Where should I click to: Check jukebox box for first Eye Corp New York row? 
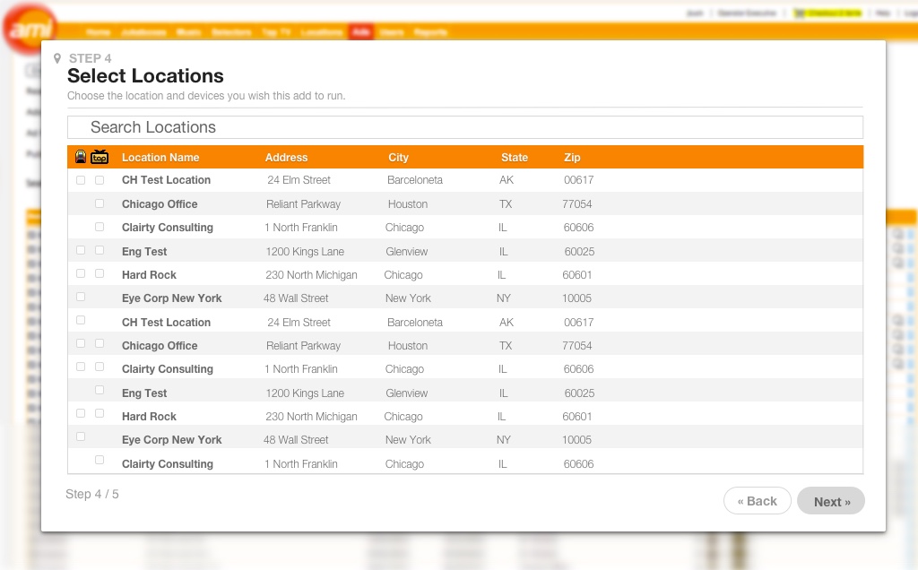point(81,297)
